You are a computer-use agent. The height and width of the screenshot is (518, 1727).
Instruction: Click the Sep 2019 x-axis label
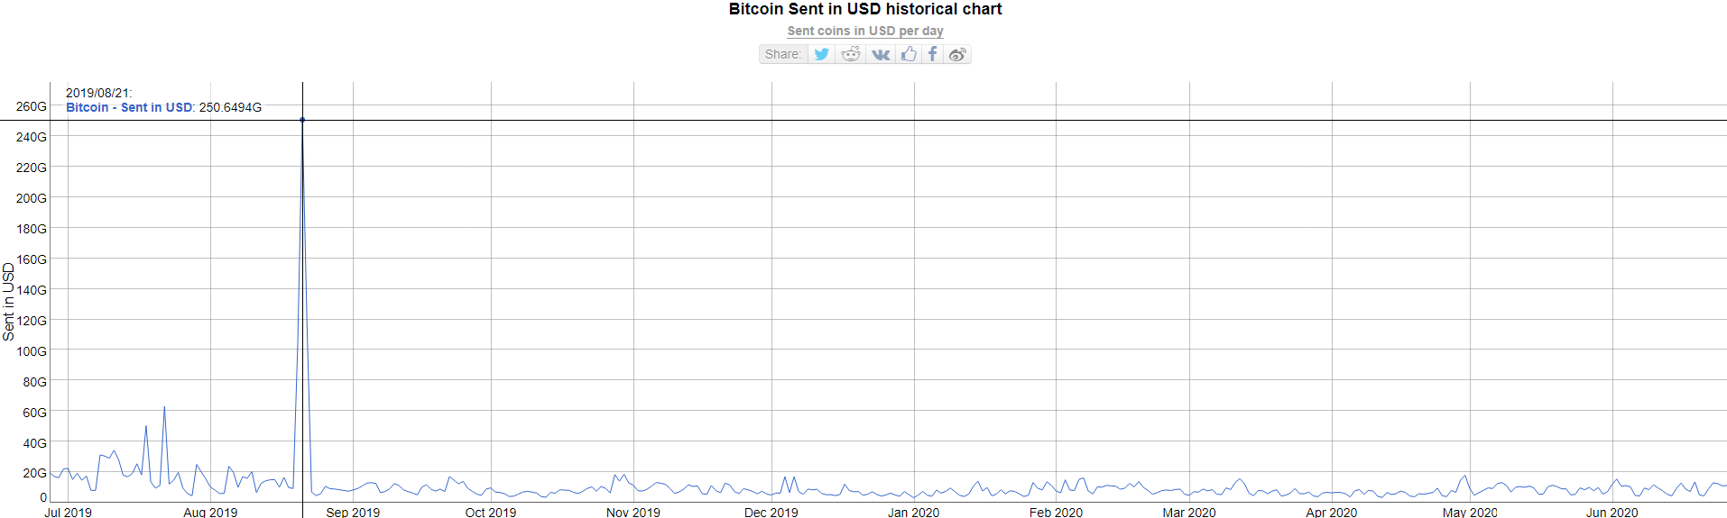click(353, 512)
